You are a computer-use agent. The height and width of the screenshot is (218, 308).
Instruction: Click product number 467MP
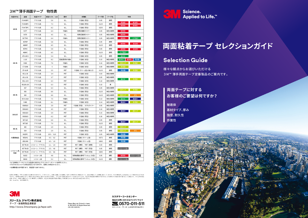click(25, 42)
